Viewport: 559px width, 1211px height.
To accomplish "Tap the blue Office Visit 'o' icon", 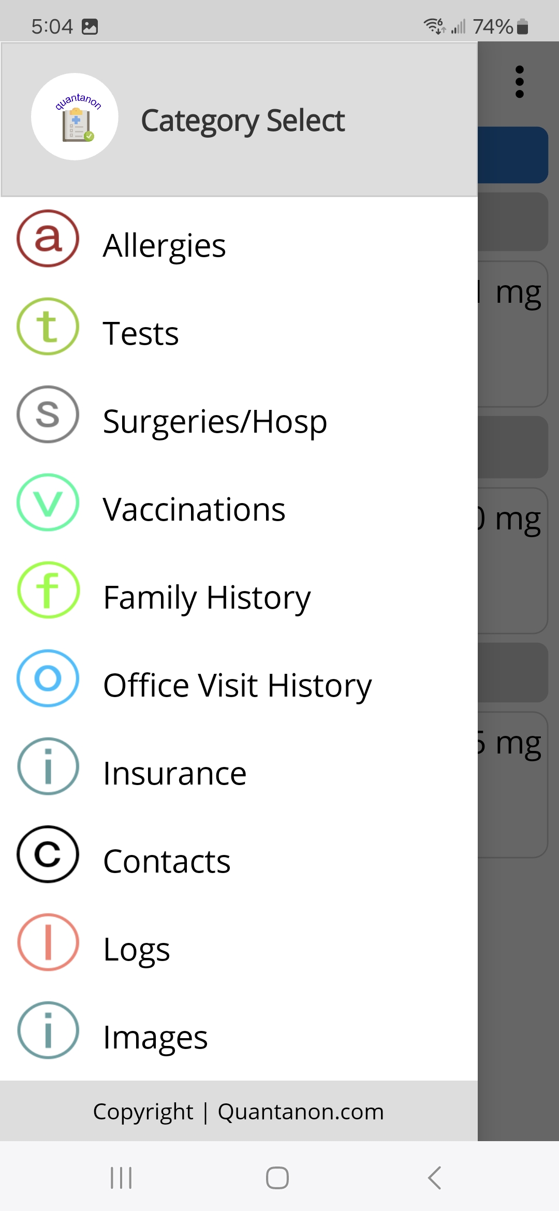I will tap(48, 678).
